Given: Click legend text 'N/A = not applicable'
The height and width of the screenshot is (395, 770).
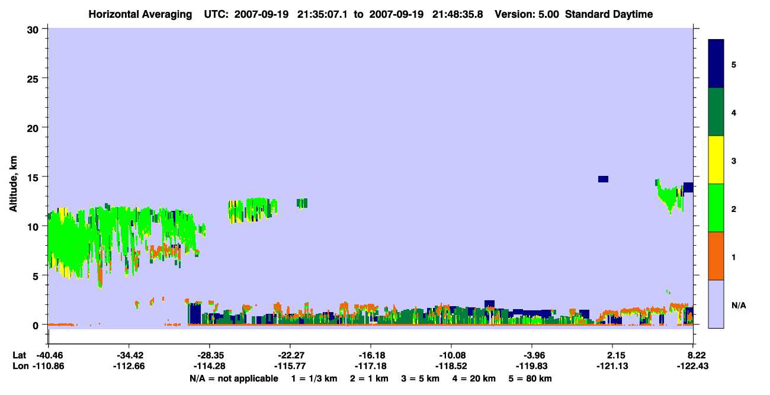Looking at the screenshot, I should pos(233,378).
